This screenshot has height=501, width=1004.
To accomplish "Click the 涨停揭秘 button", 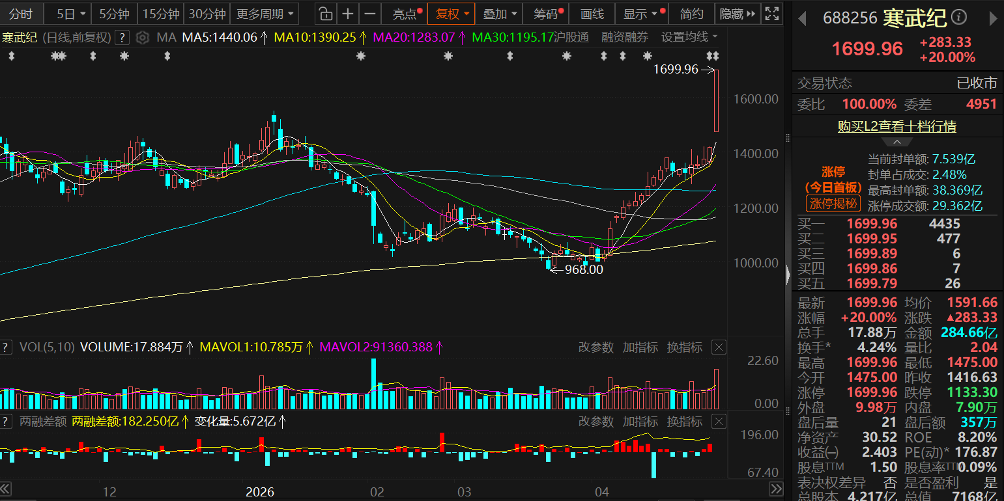I will pyautogui.click(x=833, y=203).
